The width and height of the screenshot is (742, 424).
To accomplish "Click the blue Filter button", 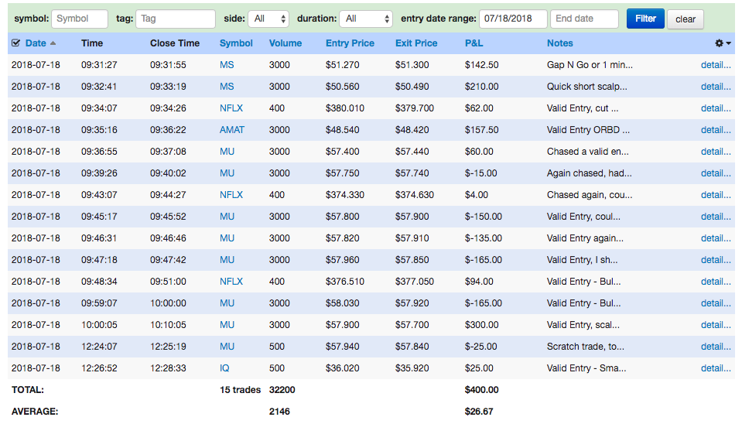I will [x=645, y=19].
